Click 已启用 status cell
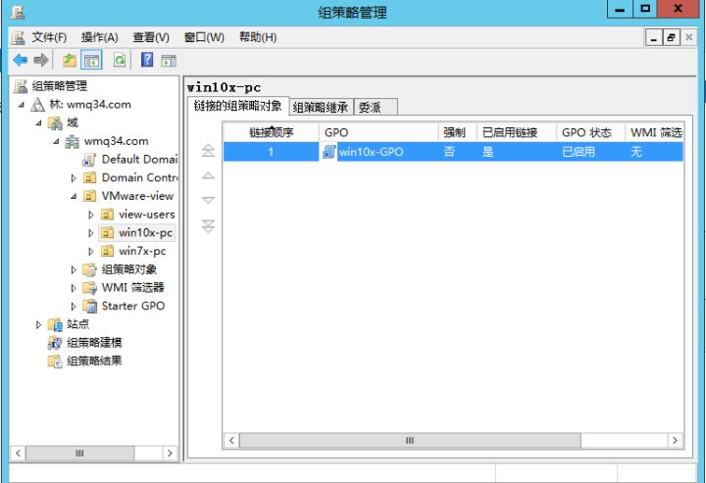This screenshot has width=706, height=483. pyautogui.click(x=579, y=152)
